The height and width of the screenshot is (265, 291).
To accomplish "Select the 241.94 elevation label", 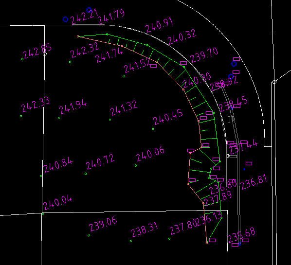I will click(73, 107).
